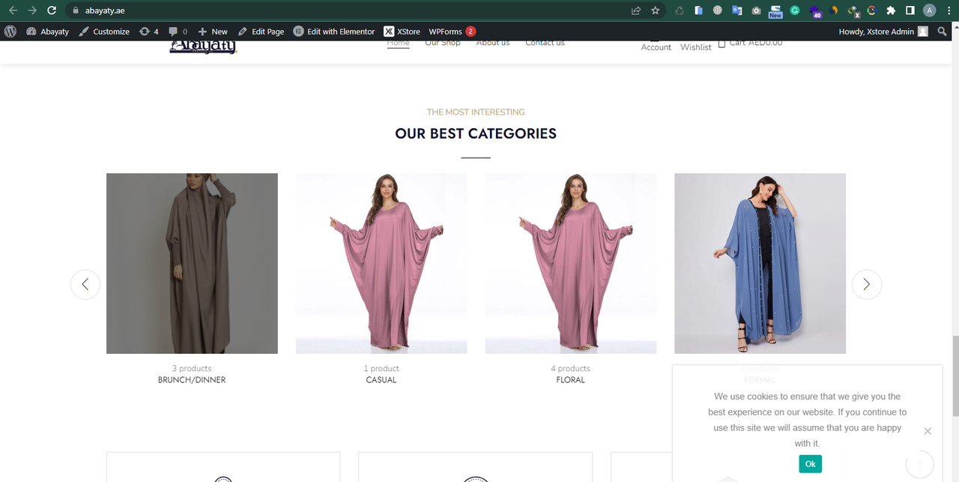Image resolution: width=959 pixels, height=482 pixels.
Task: Open the Wishlist in header
Action: point(695,47)
